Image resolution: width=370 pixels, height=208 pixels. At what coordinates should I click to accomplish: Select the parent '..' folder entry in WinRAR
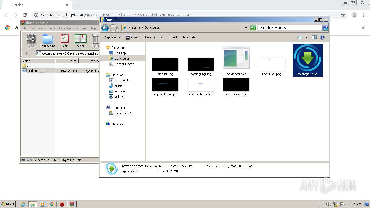(x=26, y=66)
